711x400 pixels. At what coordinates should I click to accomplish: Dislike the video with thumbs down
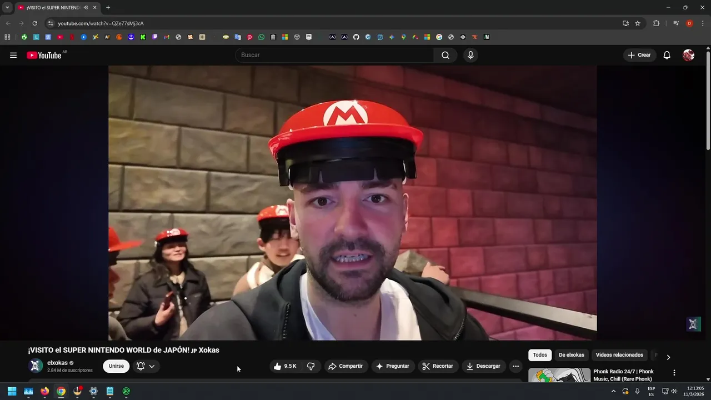tap(311, 366)
